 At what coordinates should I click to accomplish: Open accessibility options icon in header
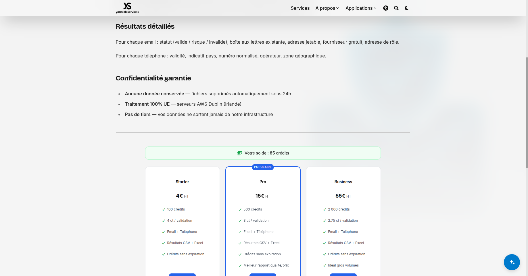pos(386,8)
